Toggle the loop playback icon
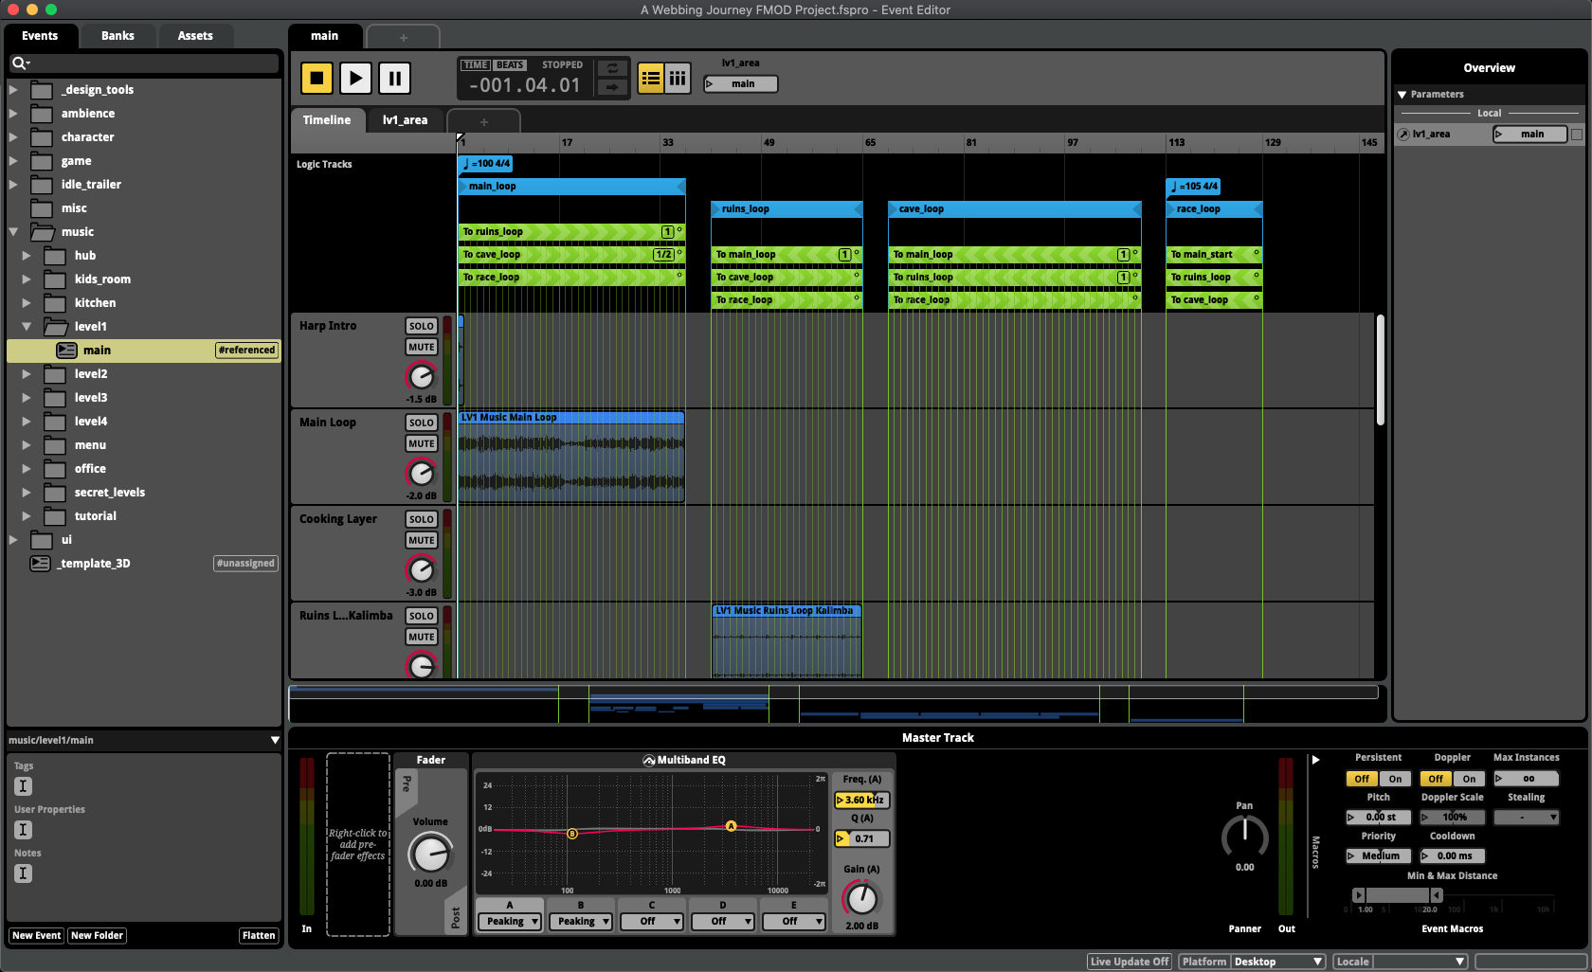This screenshot has width=1592, height=972. 612,68
